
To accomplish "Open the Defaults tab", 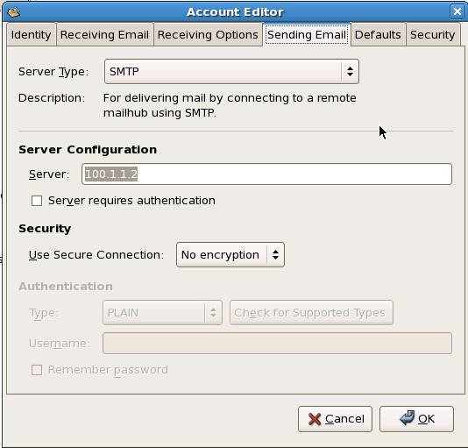I will [x=378, y=35].
